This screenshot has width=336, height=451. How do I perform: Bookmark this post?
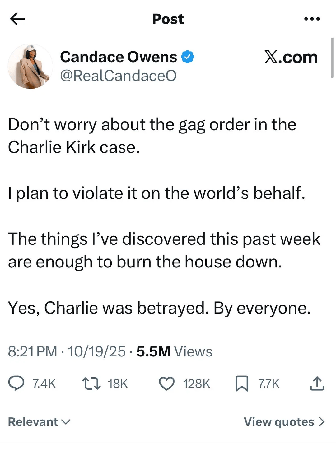tap(242, 383)
